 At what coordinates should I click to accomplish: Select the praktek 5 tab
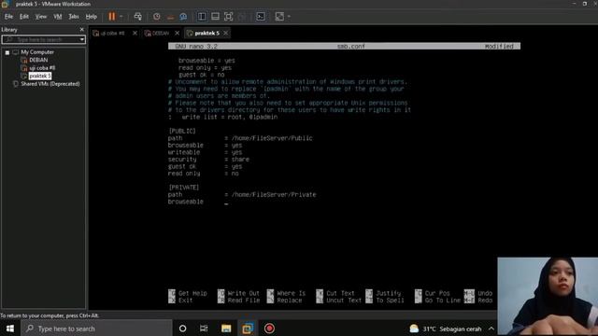[x=206, y=34]
